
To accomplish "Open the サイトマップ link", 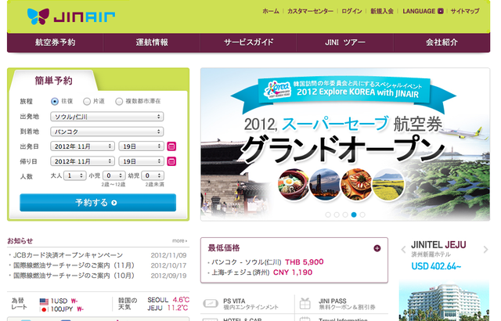I will tap(465, 11).
